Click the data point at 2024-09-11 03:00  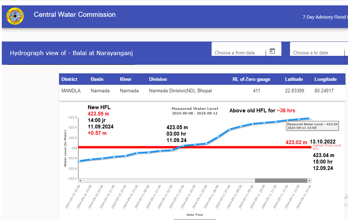[x=183, y=146]
